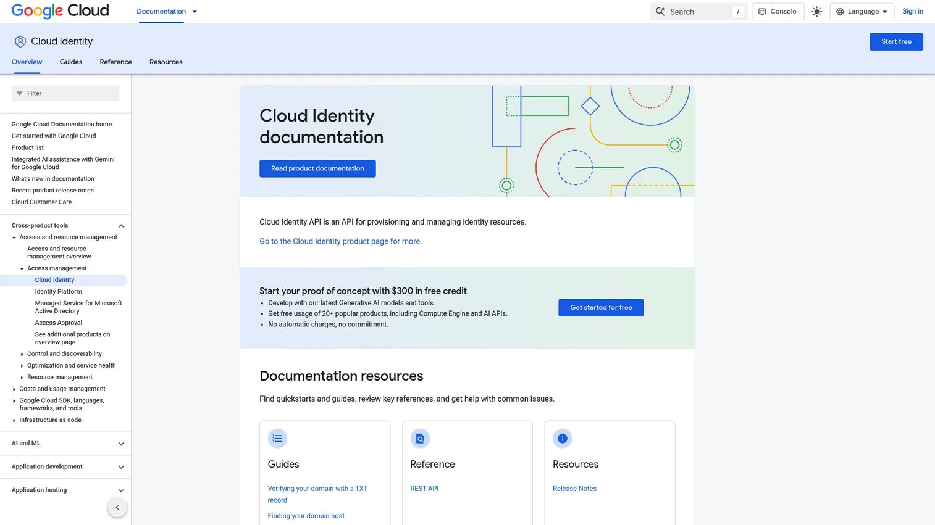Click the globe icon beside Language
Image resolution: width=935 pixels, height=525 pixels.
tap(840, 12)
